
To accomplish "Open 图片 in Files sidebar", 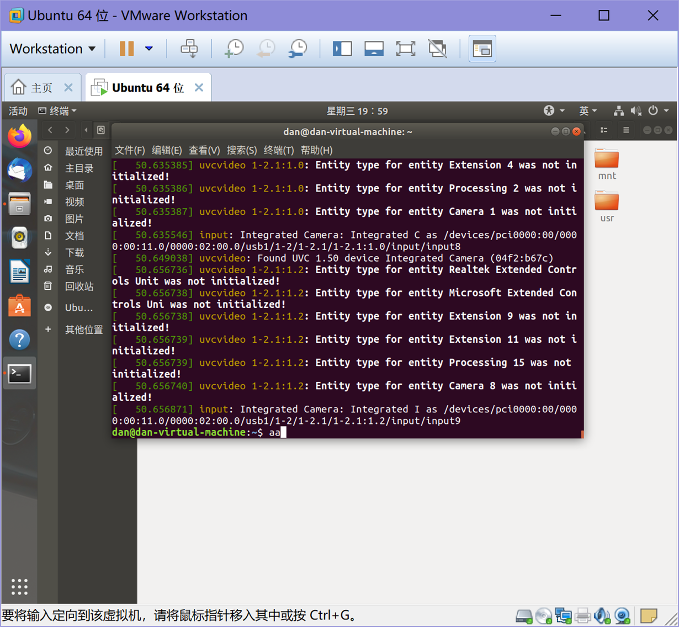I will coord(75,219).
